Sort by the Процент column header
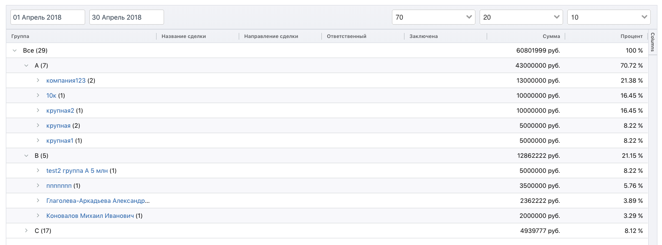 [631, 36]
